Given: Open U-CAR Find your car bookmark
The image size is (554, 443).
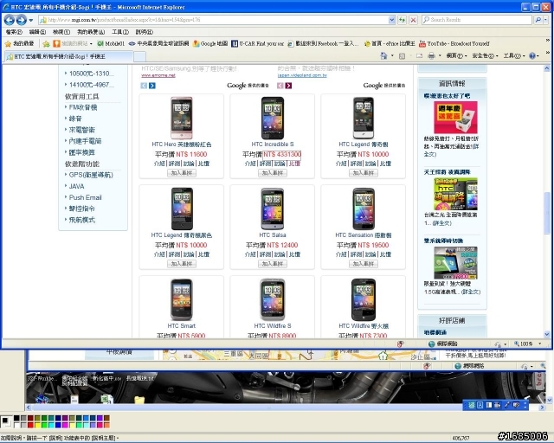Looking at the screenshot, I should point(258,43).
